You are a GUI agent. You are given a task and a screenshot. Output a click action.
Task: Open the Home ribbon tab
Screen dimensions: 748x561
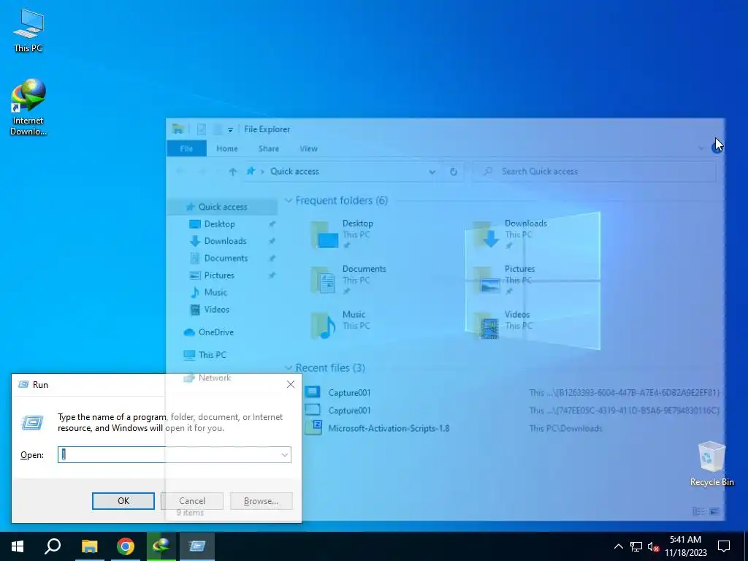227,148
